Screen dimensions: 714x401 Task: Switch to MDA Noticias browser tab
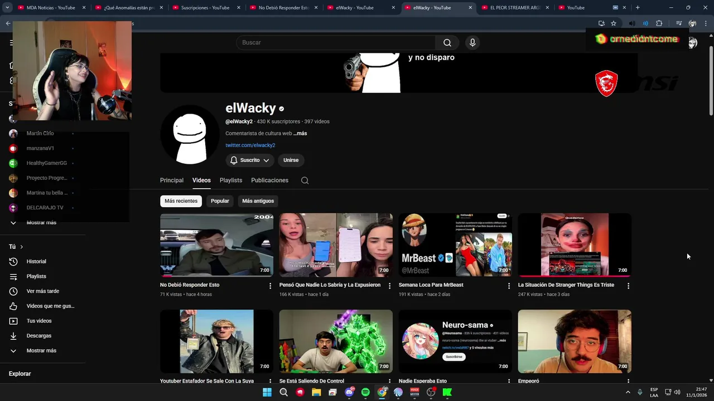pos(51,8)
